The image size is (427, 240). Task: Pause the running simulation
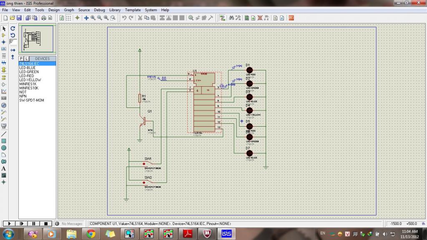tap(34, 224)
